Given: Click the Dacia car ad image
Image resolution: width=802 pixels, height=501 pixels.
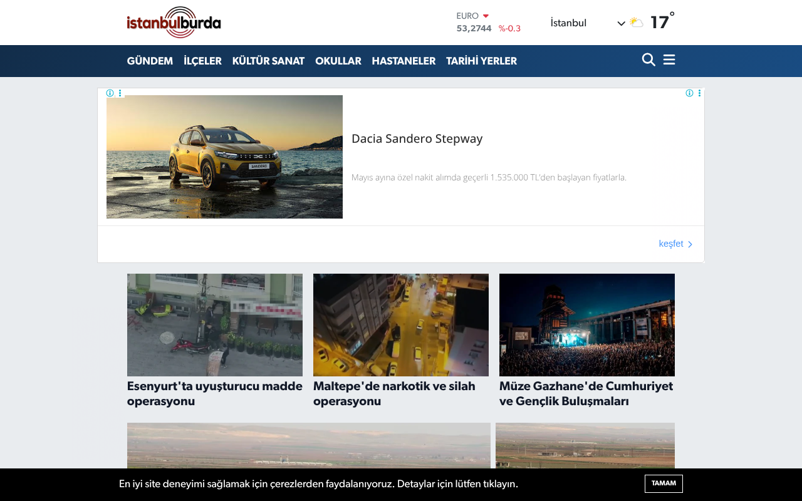Looking at the screenshot, I should pos(224,157).
